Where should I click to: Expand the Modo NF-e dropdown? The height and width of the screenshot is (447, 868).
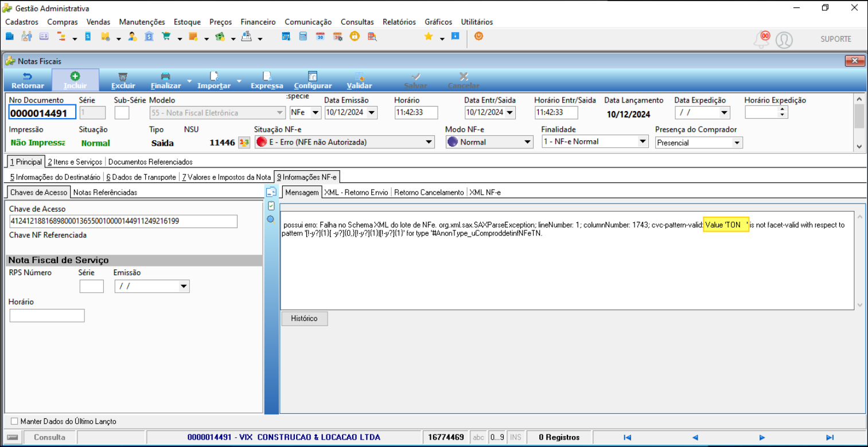click(x=528, y=142)
